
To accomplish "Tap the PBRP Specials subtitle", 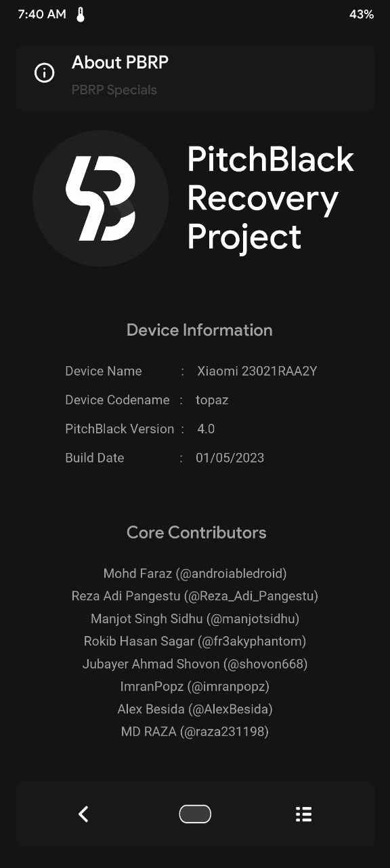I will click(114, 90).
